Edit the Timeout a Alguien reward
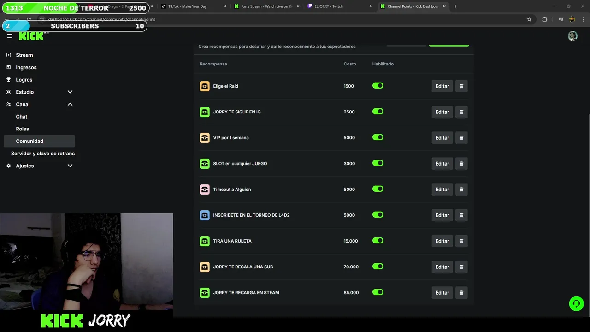 tap(442, 190)
